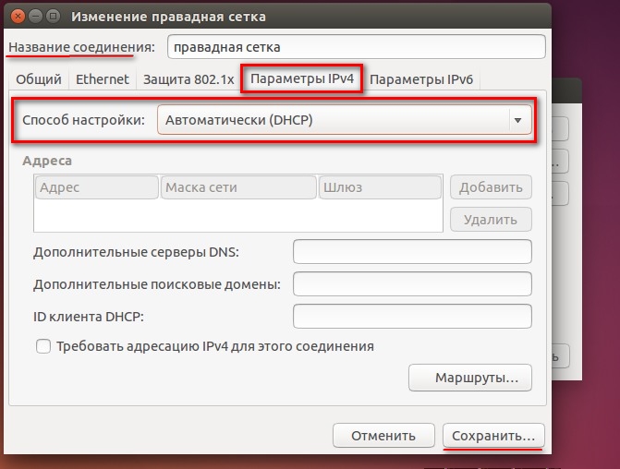Select the Защита 802.1x tab
This screenshot has width=620, height=469.
[188, 79]
